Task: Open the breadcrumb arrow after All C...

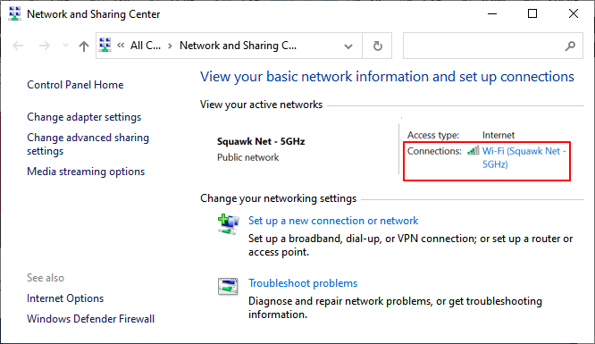Action: (170, 46)
